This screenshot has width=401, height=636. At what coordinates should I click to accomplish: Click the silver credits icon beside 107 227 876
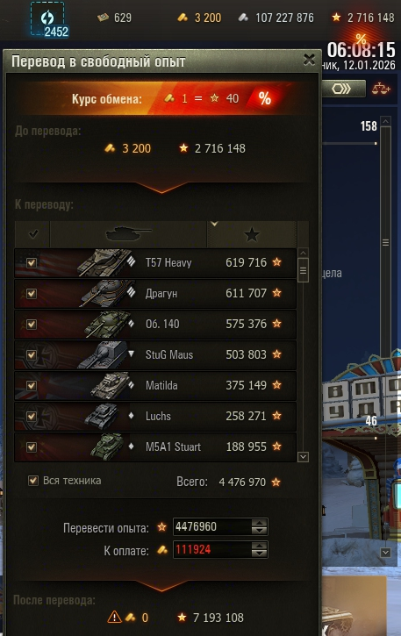[x=243, y=18]
